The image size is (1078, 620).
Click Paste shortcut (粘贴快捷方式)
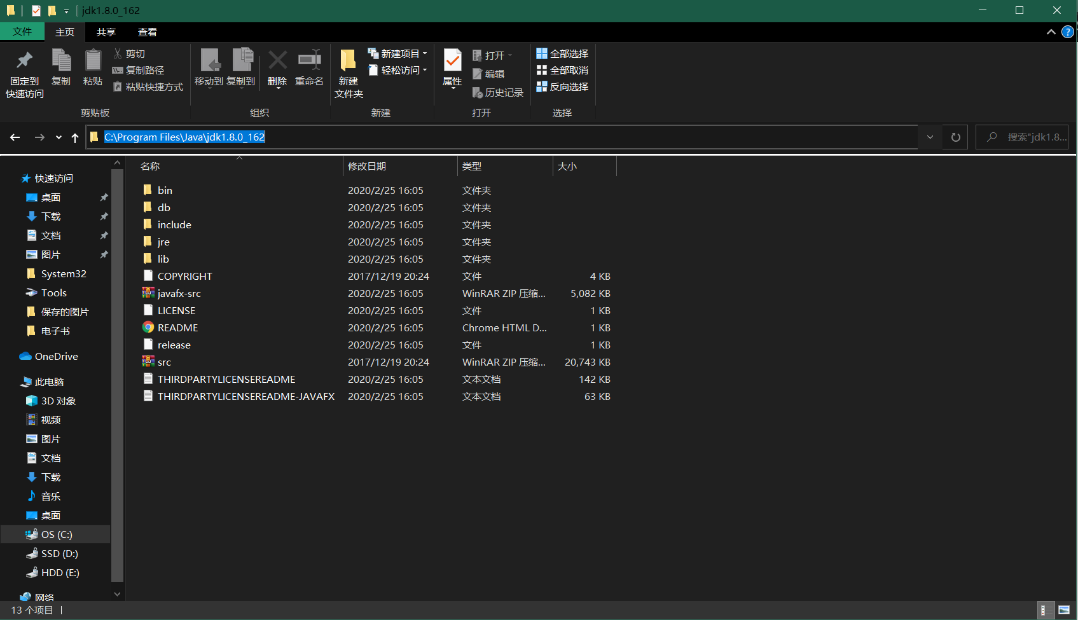tap(148, 86)
